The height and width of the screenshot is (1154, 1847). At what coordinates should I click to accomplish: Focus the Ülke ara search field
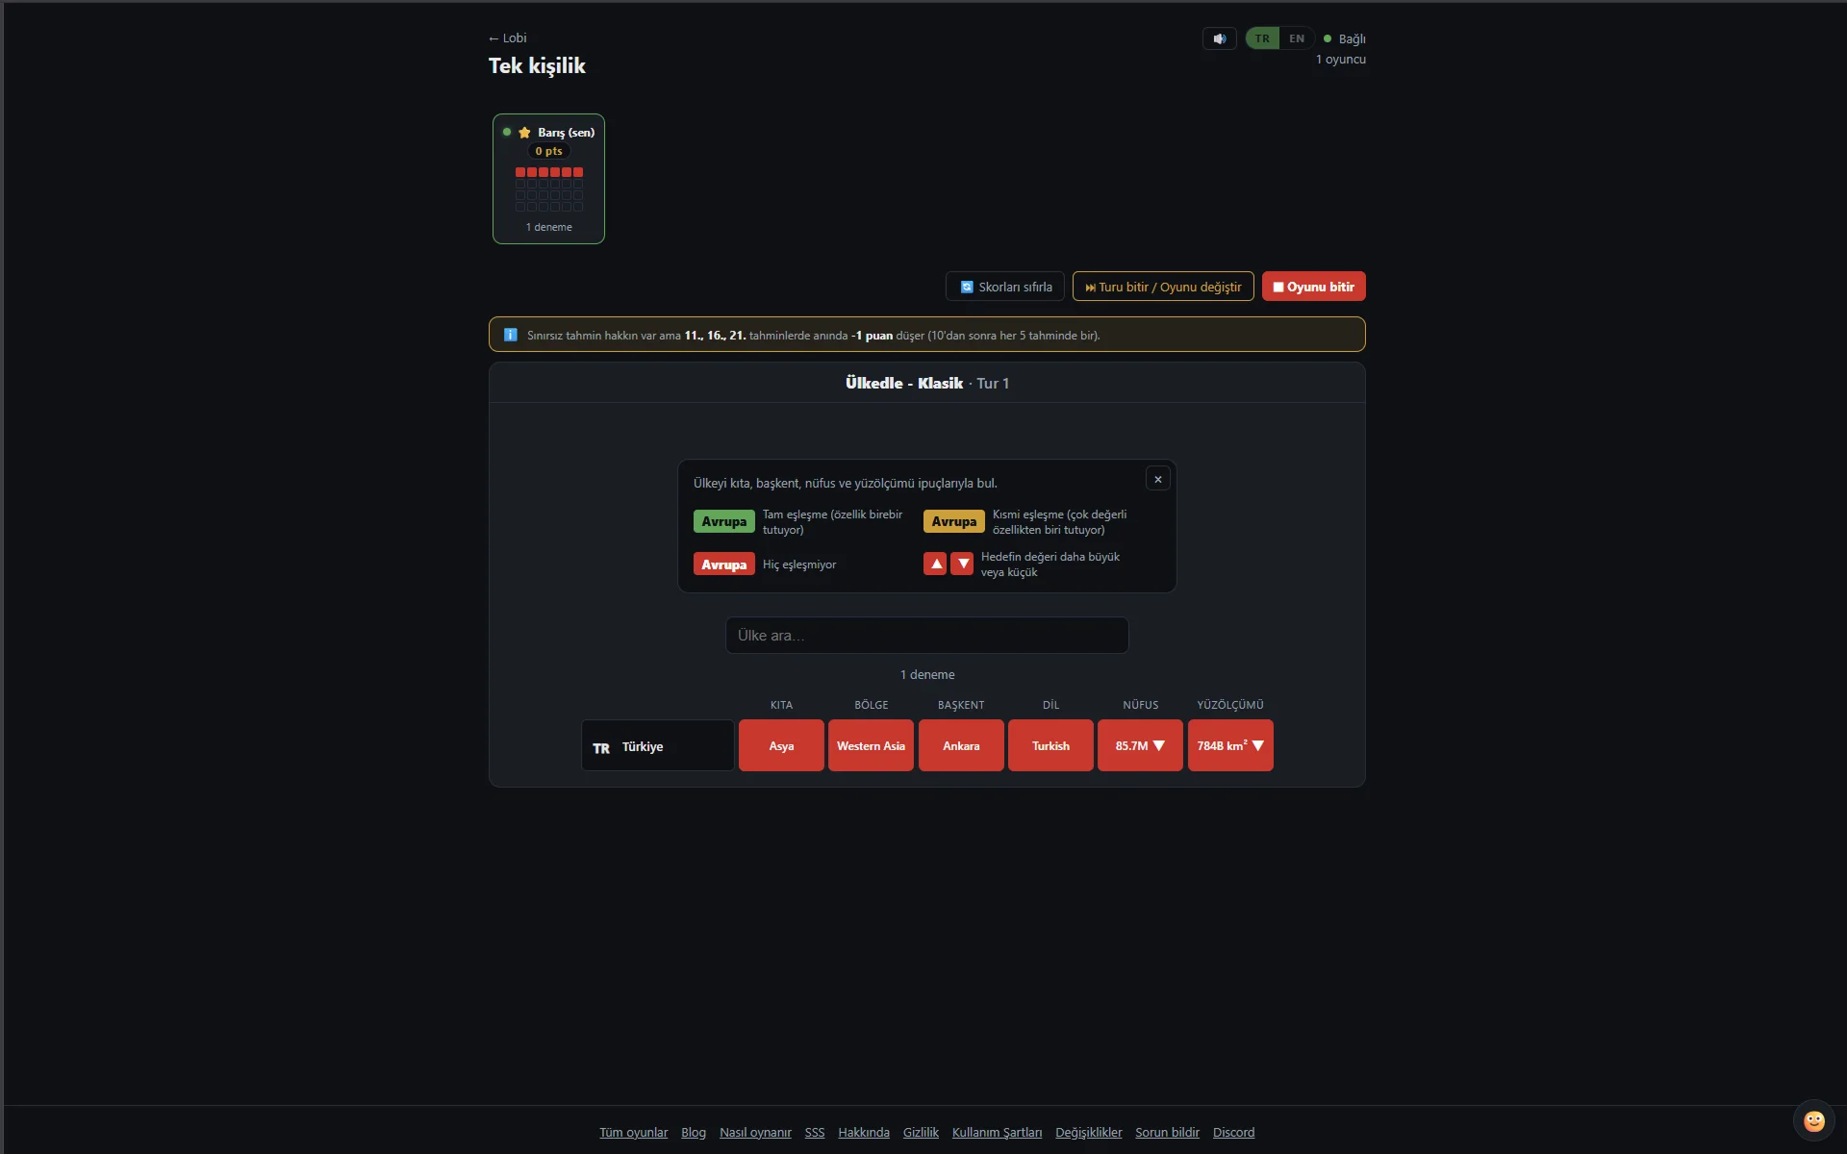click(x=926, y=636)
